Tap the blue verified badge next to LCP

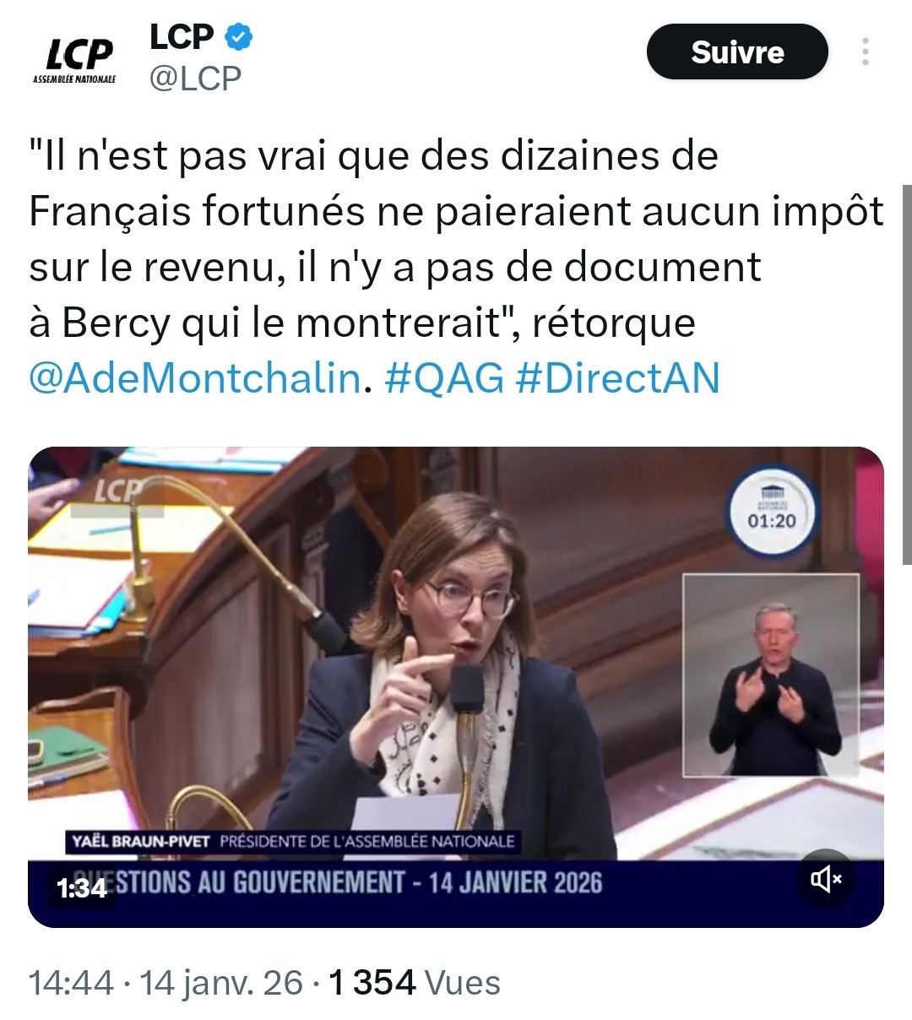pyautogui.click(x=237, y=36)
